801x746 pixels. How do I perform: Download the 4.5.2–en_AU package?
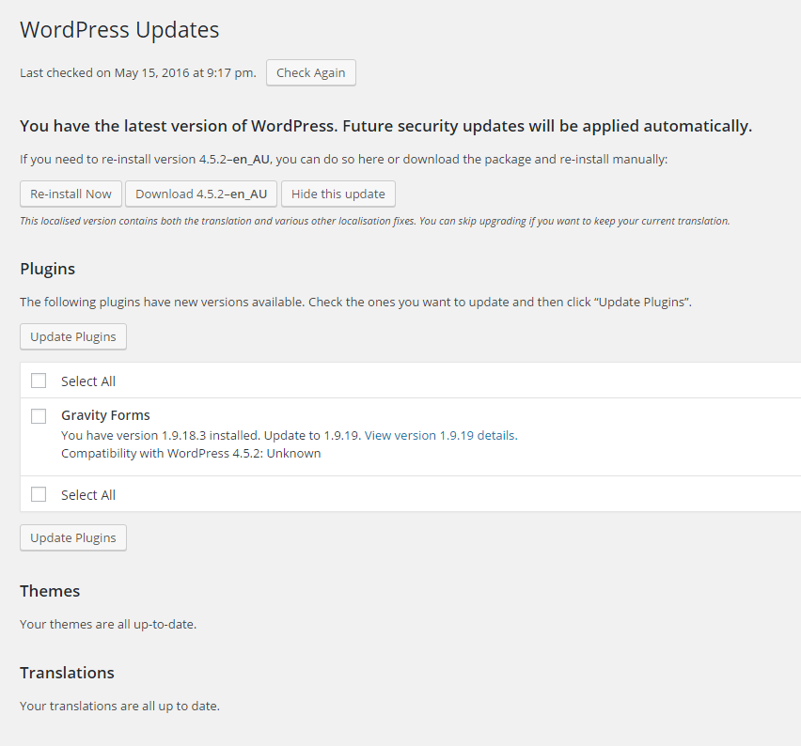[x=201, y=194]
